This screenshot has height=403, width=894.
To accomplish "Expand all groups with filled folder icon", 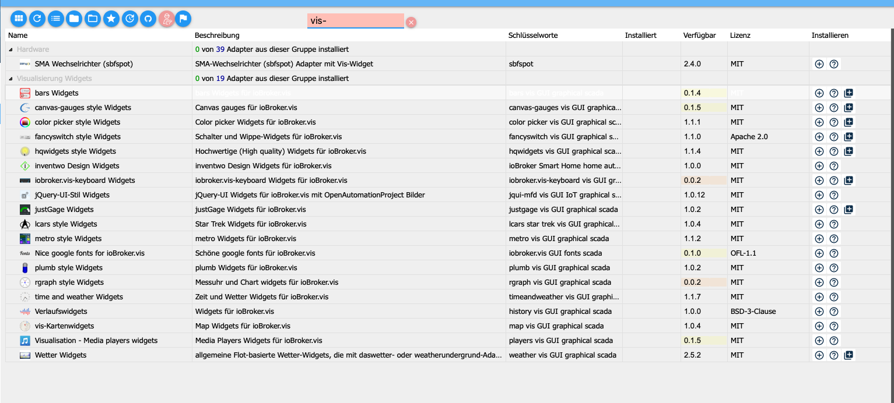I will tap(74, 19).
